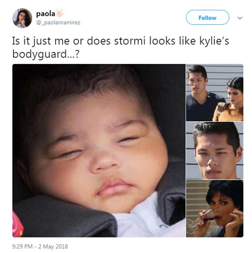This screenshot has height=253, width=252.
Task: Open the large sleeping baby photo
Action: pyautogui.click(x=99, y=150)
